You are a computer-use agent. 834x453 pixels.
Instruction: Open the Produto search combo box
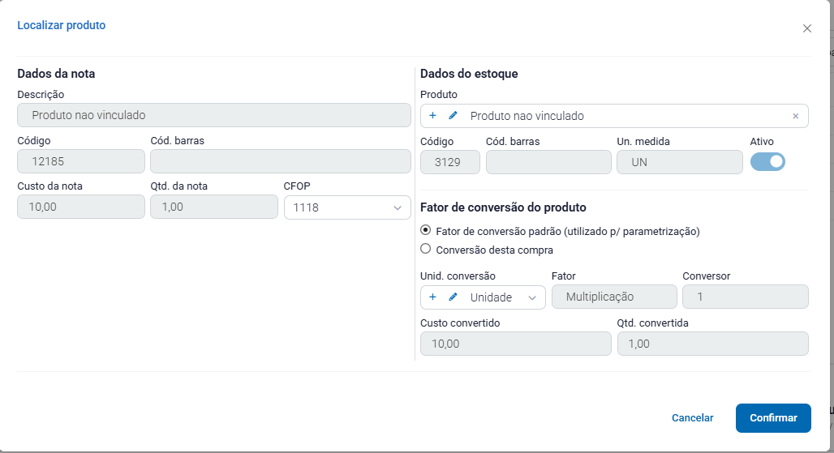pyautogui.click(x=625, y=116)
